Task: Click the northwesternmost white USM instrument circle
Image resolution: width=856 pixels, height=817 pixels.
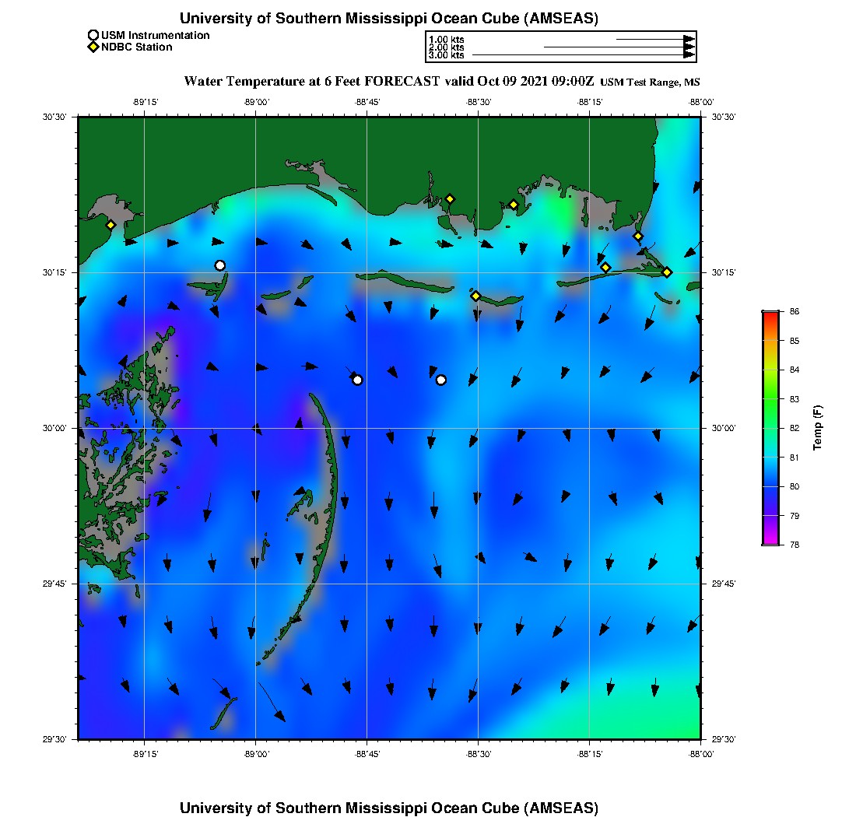Action: (220, 265)
